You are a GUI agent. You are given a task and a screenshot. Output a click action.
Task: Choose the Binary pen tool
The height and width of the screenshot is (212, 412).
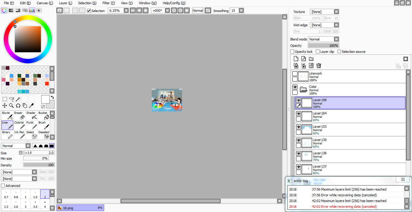[x=7, y=135]
